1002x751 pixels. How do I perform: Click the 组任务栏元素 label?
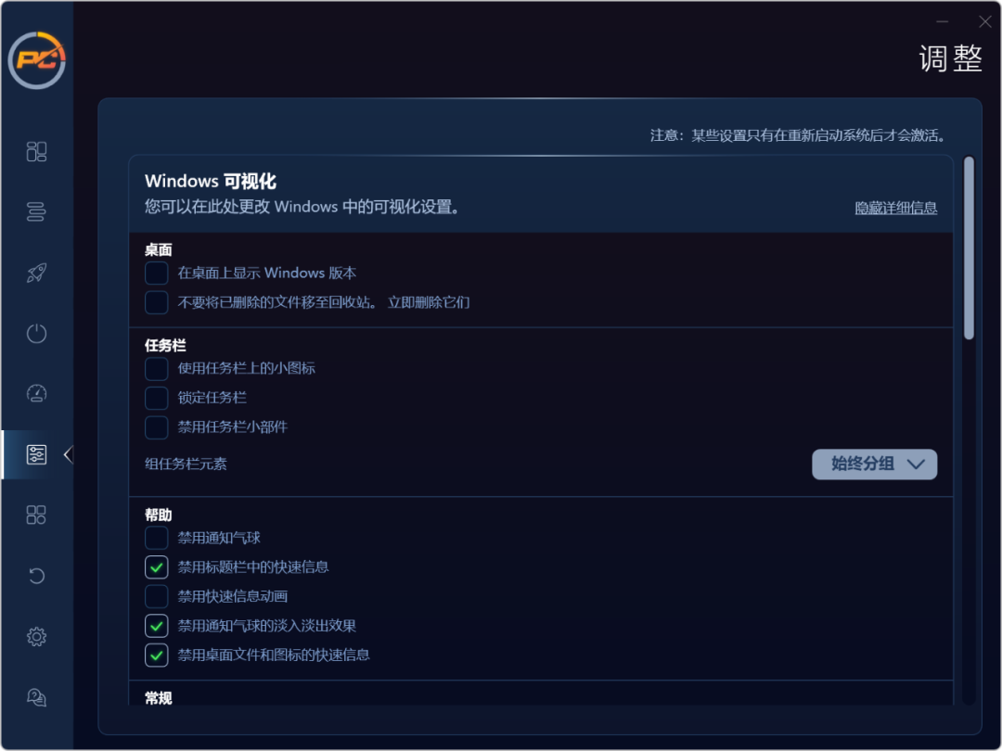click(186, 465)
